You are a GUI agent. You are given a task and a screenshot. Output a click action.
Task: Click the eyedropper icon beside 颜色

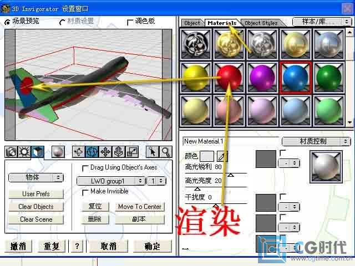222,156
